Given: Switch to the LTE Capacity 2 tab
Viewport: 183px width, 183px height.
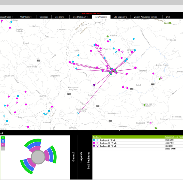Looking at the screenshot, I should (120, 17).
